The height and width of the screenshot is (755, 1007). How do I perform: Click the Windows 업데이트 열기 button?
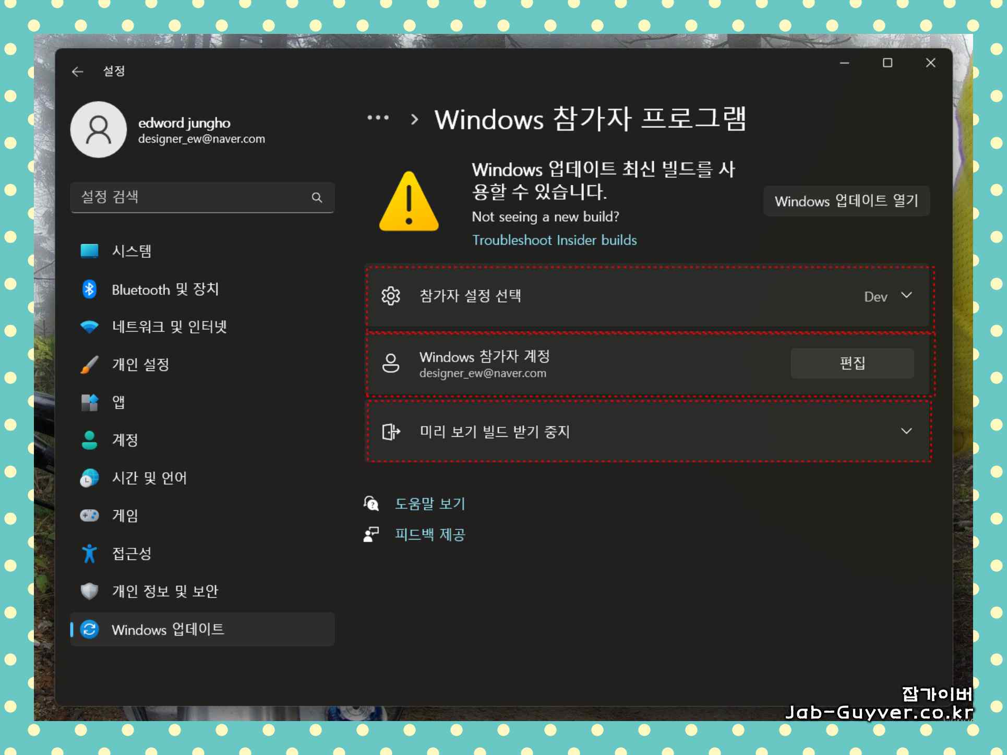[x=846, y=201]
